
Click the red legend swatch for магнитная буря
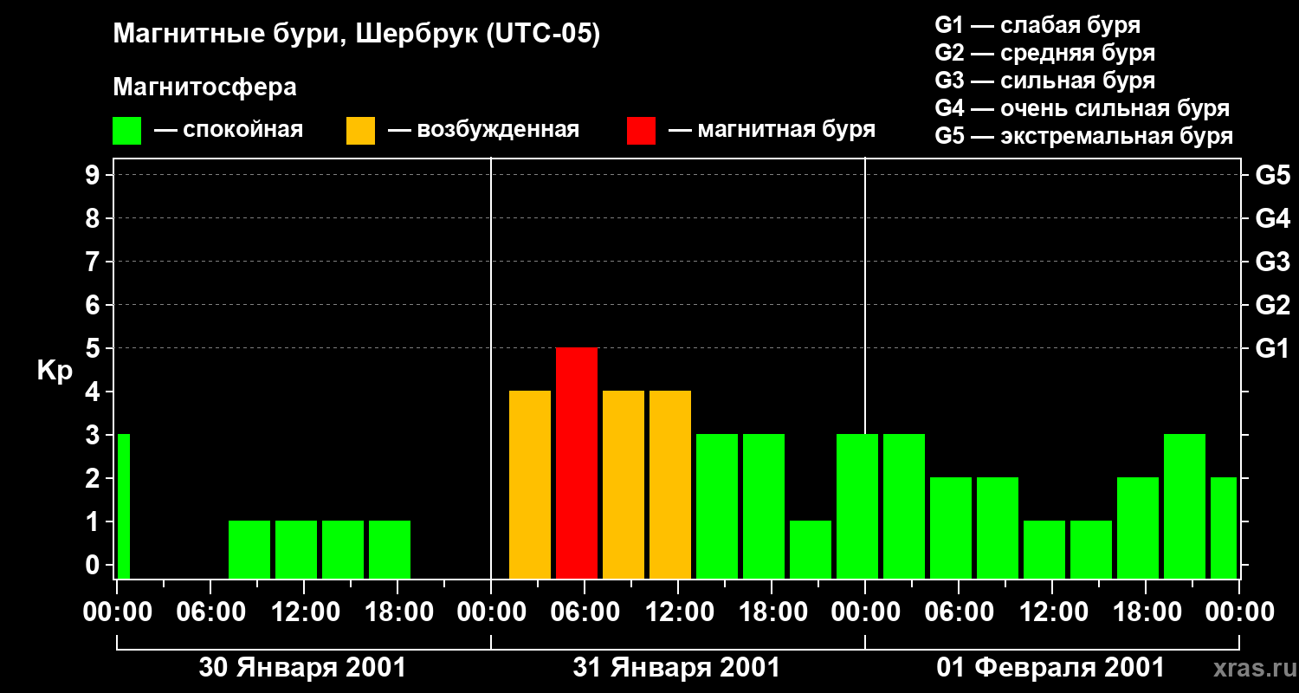pos(641,131)
